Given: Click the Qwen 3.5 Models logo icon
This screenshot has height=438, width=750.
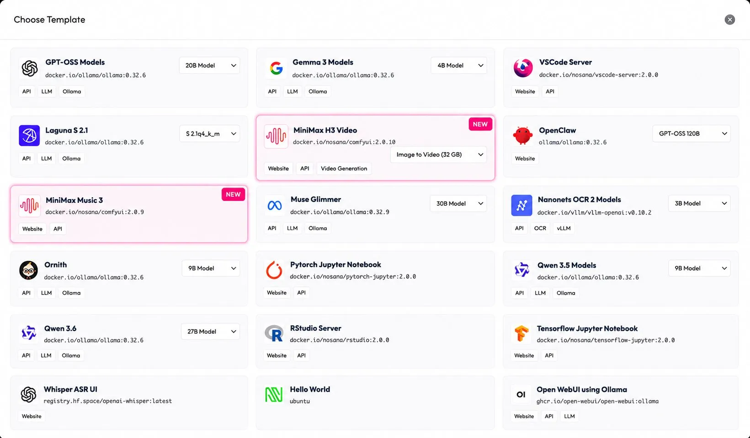Looking at the screenshot, I should tap(521, 270).
